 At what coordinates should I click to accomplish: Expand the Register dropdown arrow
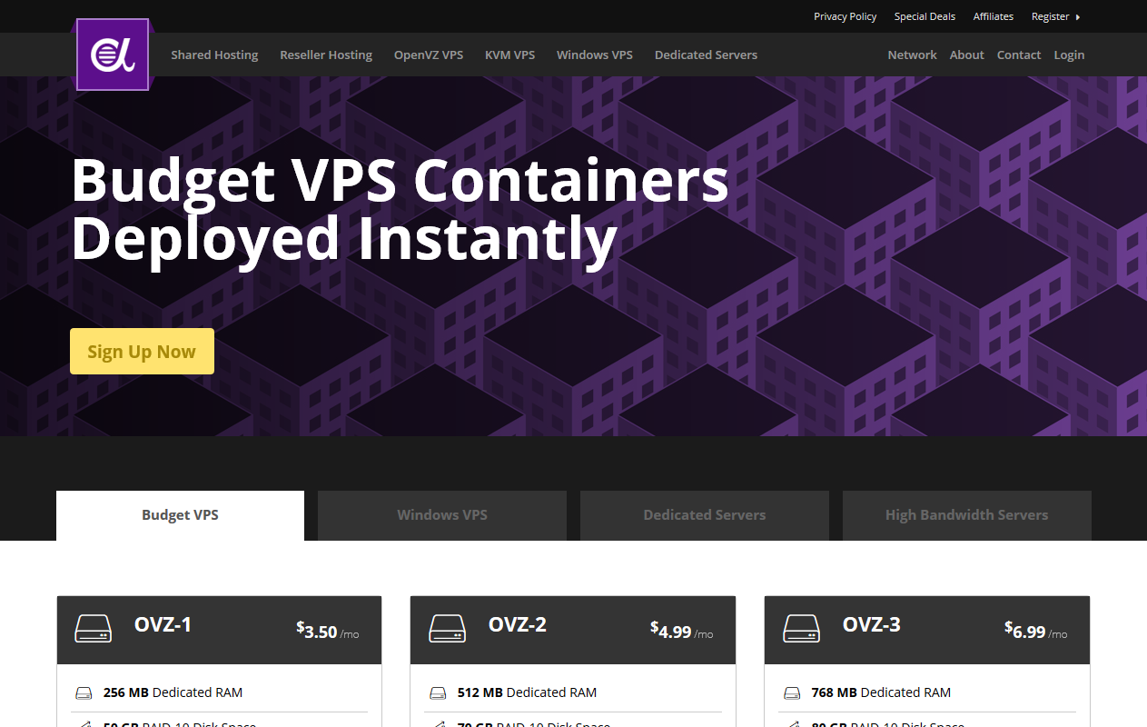1078,16
